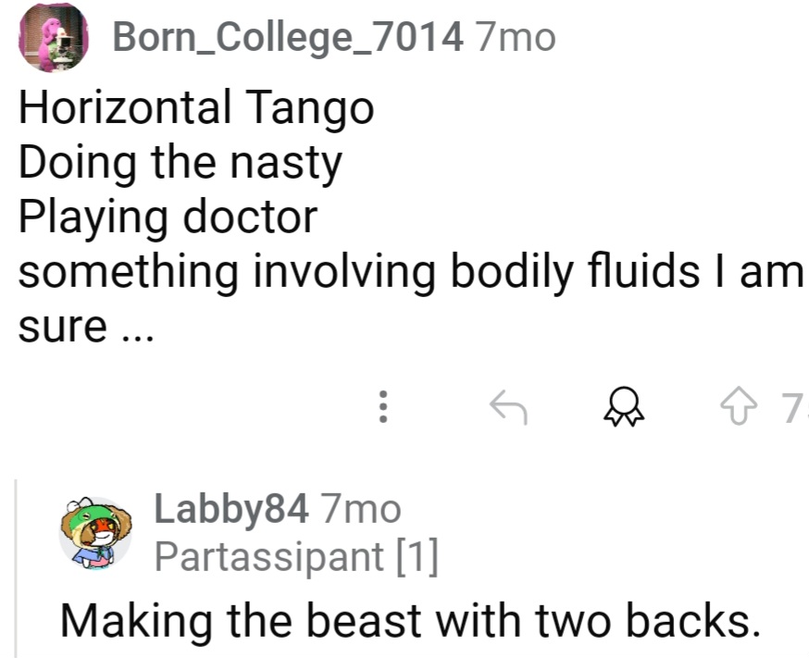Screen dimensions: 809x658
Task: Click the reply arrow icon
Action: (x=506, y=407)
